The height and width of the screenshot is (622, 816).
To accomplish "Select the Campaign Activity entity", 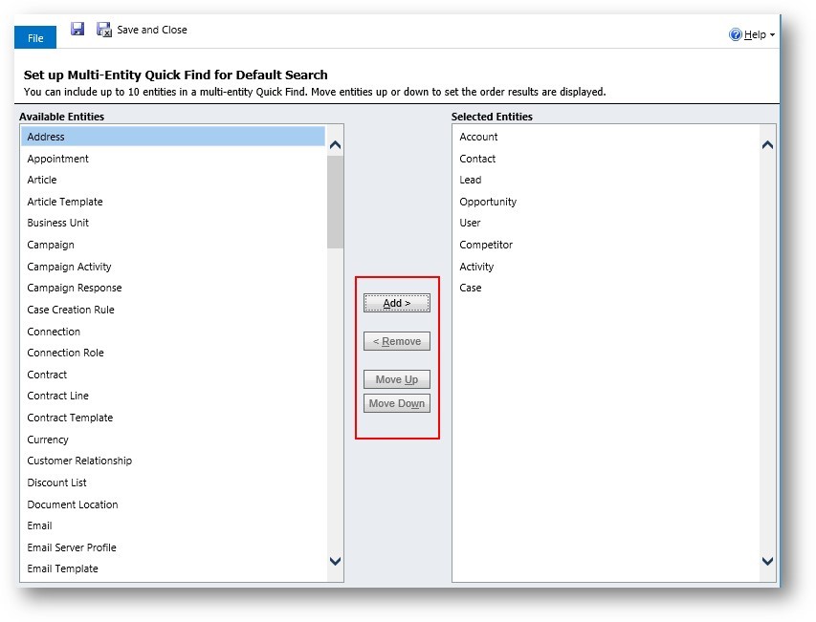I will click(x=173, y=267).
